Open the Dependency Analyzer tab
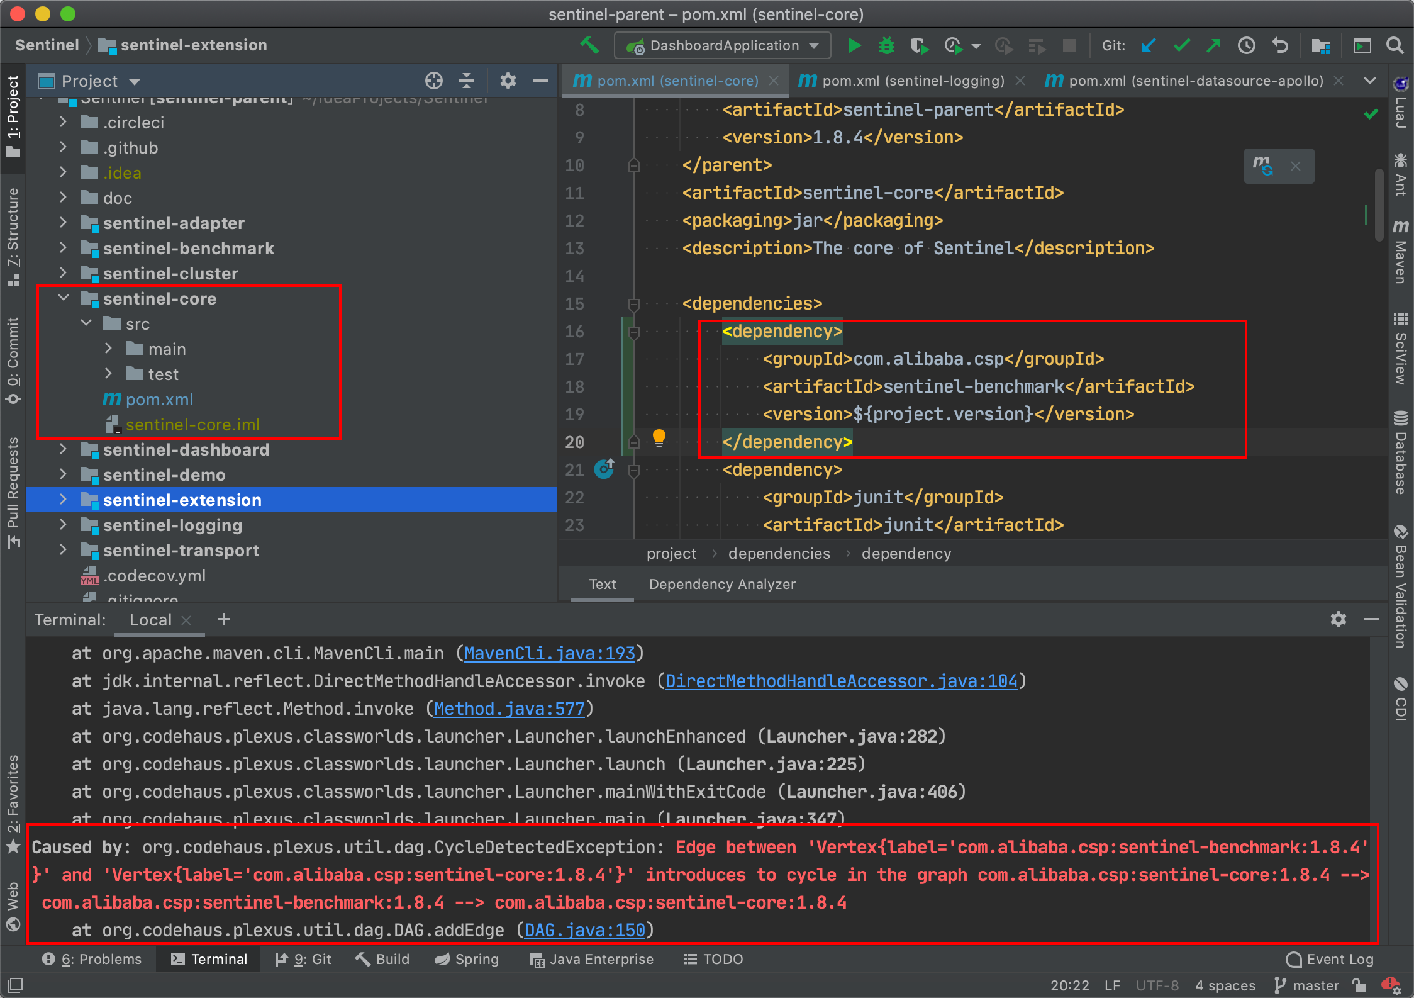The width and height of the screenshot is (1414, 998). [x=721, y=584]
